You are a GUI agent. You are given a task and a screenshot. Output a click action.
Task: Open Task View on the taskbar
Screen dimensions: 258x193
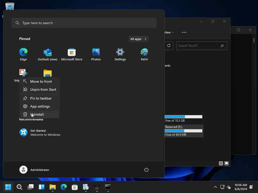[x=30, y=187]
